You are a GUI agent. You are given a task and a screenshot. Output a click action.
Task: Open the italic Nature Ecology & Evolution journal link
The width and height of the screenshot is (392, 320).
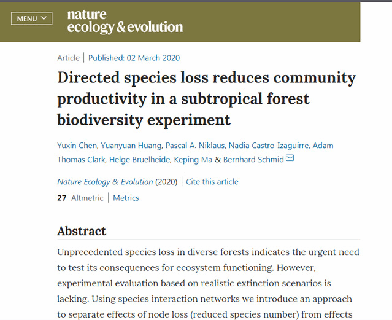[x=105, y=182]
